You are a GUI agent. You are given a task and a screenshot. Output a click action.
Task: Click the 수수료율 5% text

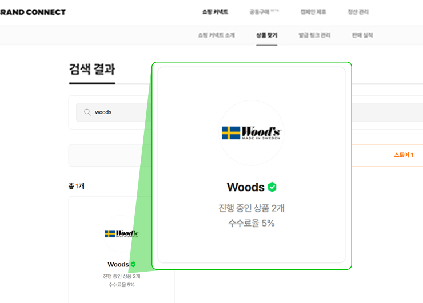click(121, 285)
